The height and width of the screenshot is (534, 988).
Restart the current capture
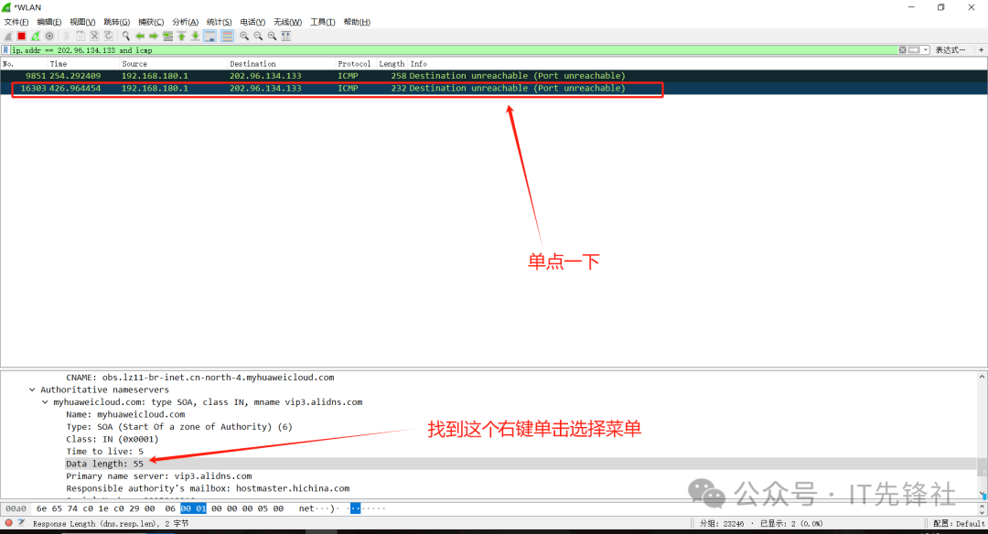[x=36, y=36]
